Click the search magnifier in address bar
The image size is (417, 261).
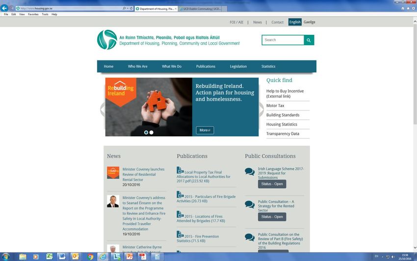[x=124, y=8]
